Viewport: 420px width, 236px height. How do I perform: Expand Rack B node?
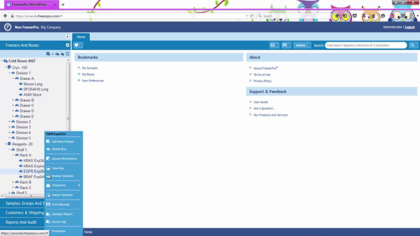click(13, 182)
